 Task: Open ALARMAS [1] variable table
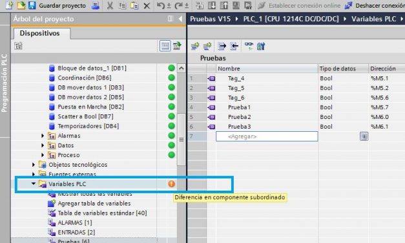point(75,222)
